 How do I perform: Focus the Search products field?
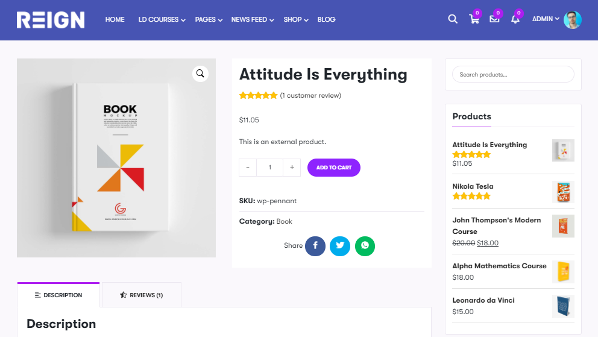[513, 74]
